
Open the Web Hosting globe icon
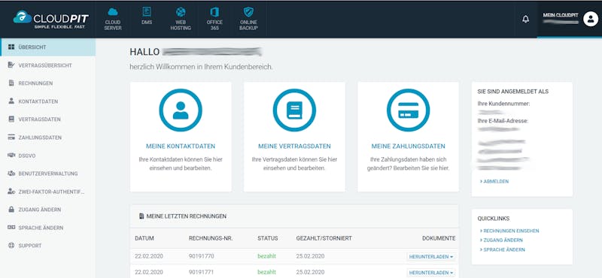coord(181,12)
